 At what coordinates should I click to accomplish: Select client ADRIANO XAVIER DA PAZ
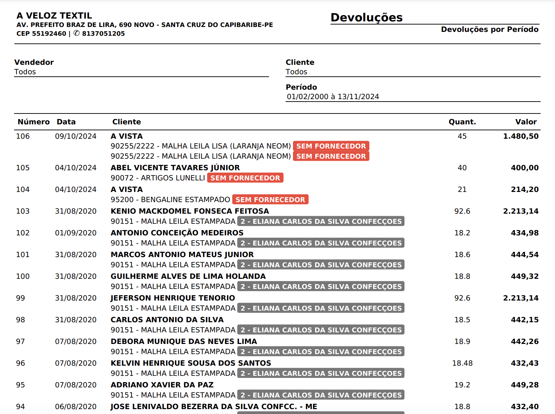click(x=162, y=385)
